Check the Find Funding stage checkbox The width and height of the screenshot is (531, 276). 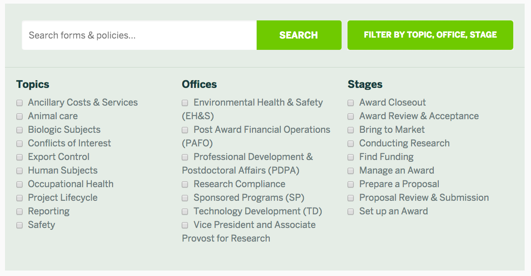point(351,157)
